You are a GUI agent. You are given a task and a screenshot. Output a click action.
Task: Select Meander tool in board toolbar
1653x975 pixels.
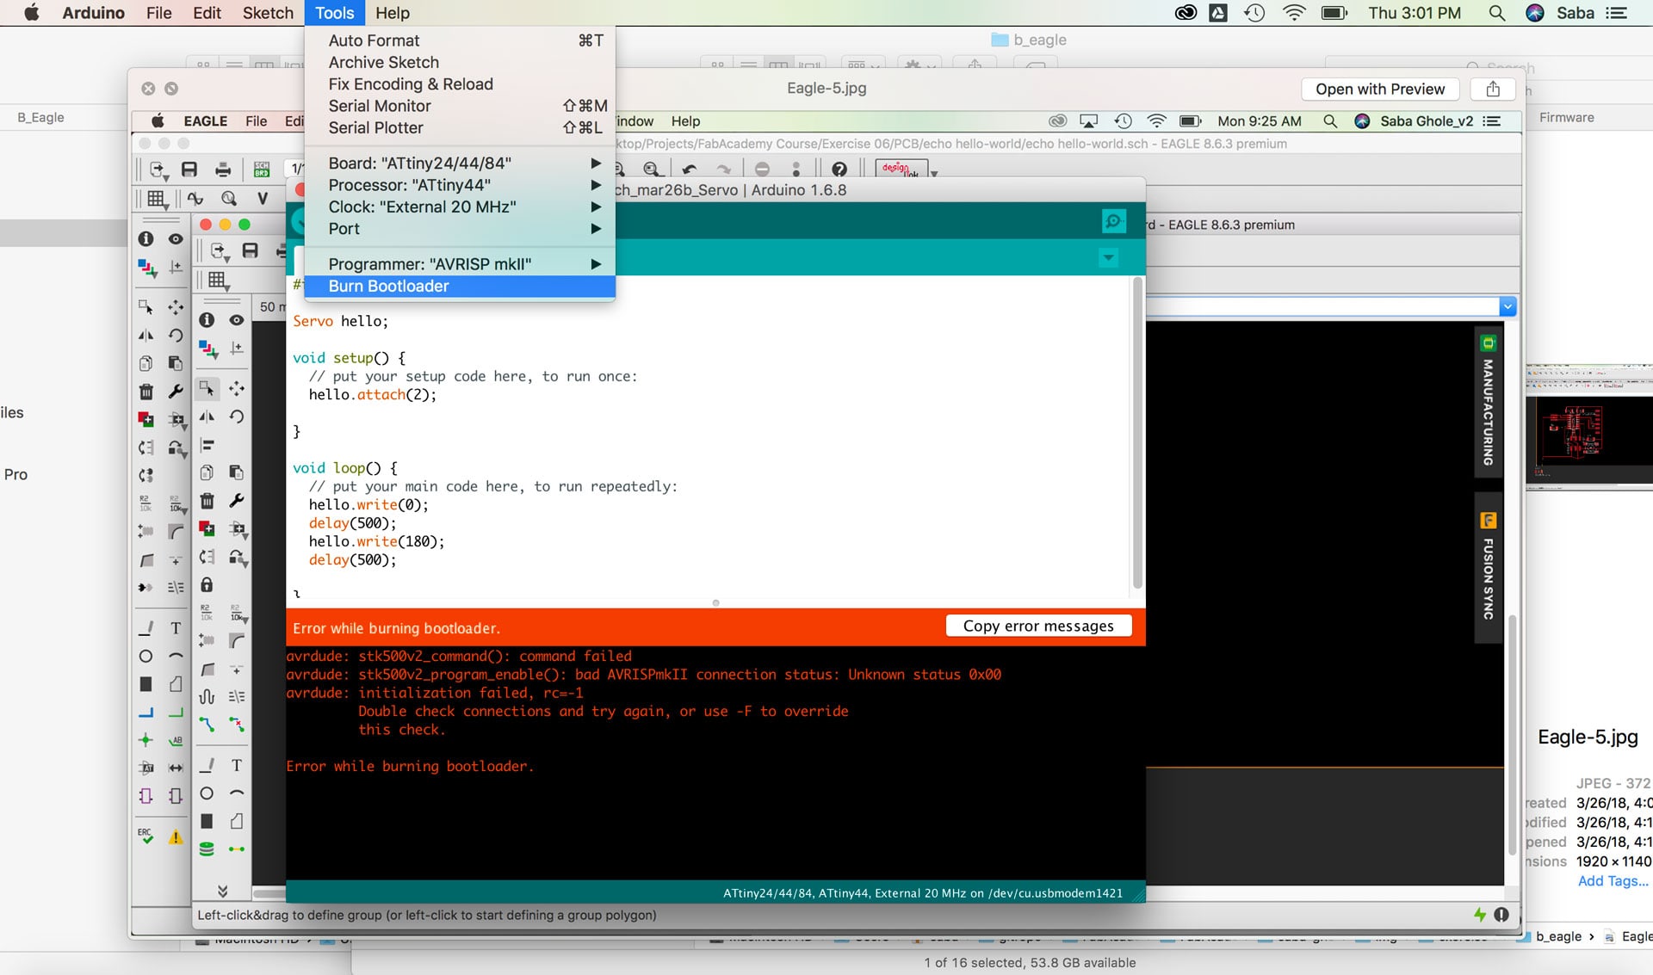tap(207, 696)
